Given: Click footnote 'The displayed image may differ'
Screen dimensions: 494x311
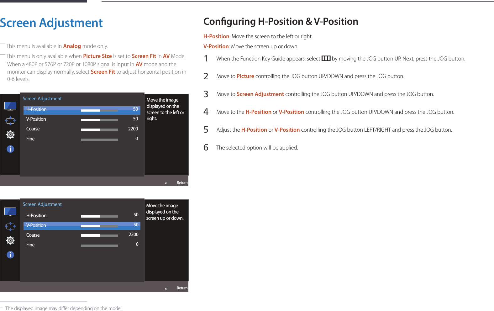Looking at the screenshot, I should point(38,308).
